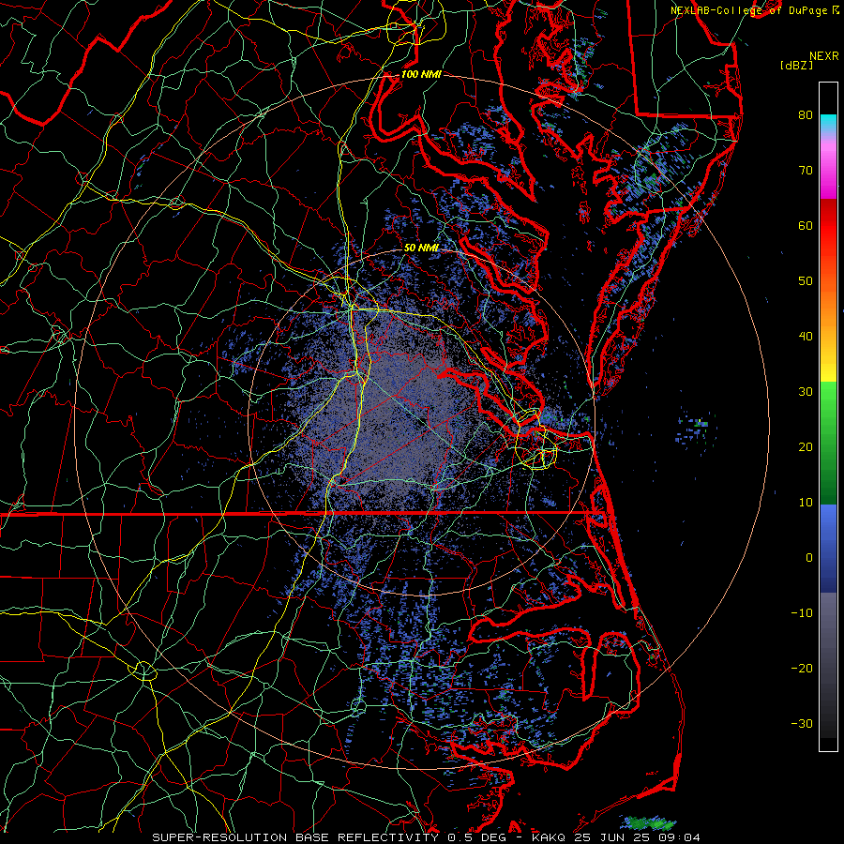This screenshot has width=844, height=844.
Task: Click the KAKQ 25 JUN 25 09:04 timestamp
Action: (x=616, y=837)
